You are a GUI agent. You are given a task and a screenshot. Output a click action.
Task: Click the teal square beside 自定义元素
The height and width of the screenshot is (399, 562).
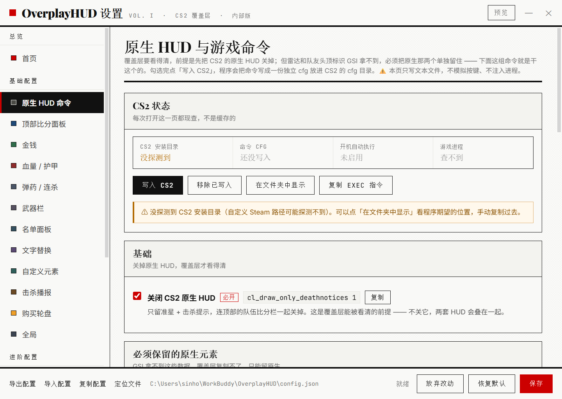click(14, 271)
